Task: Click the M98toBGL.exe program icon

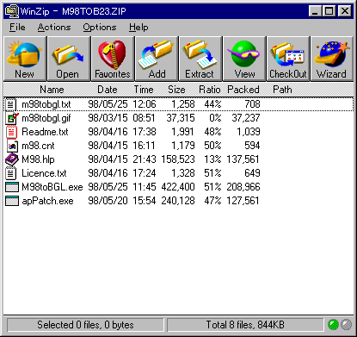Action: pyautogui.click(x=12, y=187)
